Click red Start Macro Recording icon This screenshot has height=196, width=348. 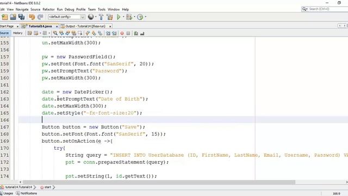coord(122,33)
